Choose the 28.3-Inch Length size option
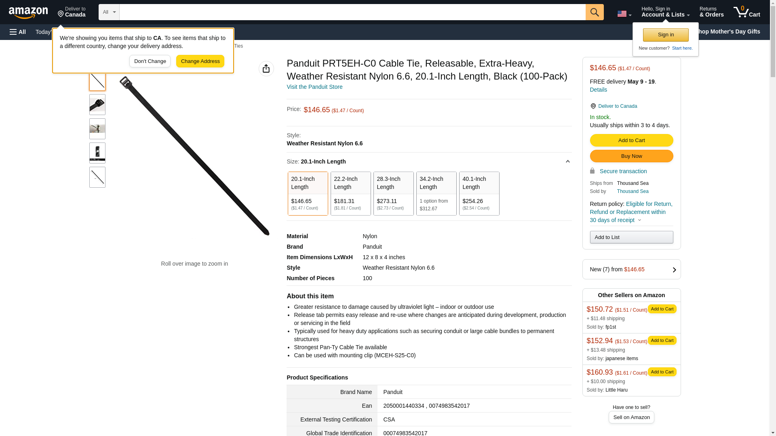This screenshot has width=776, height=436. pos(393,193)
